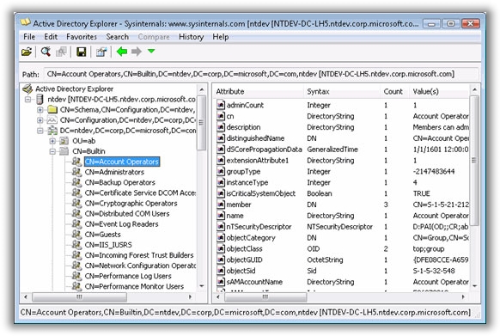The image size is (500, 336).
Task: Click the adminCount attribute icon
Action: tap(221, 105)
